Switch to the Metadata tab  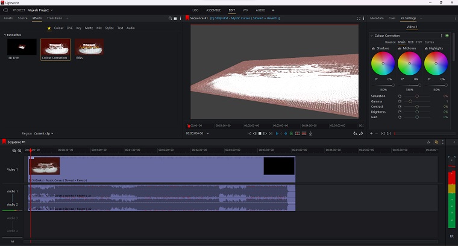tap(377, 18)
